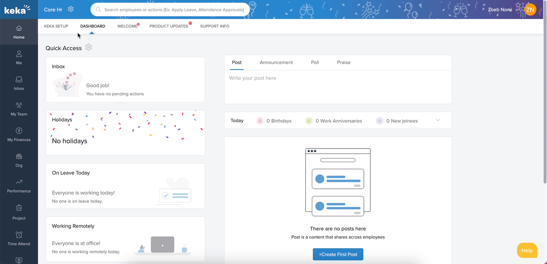Expand the Today celebrations chevron
This screenshot has width=547, height=264.
pyautogui.click(x=438, y=120)
